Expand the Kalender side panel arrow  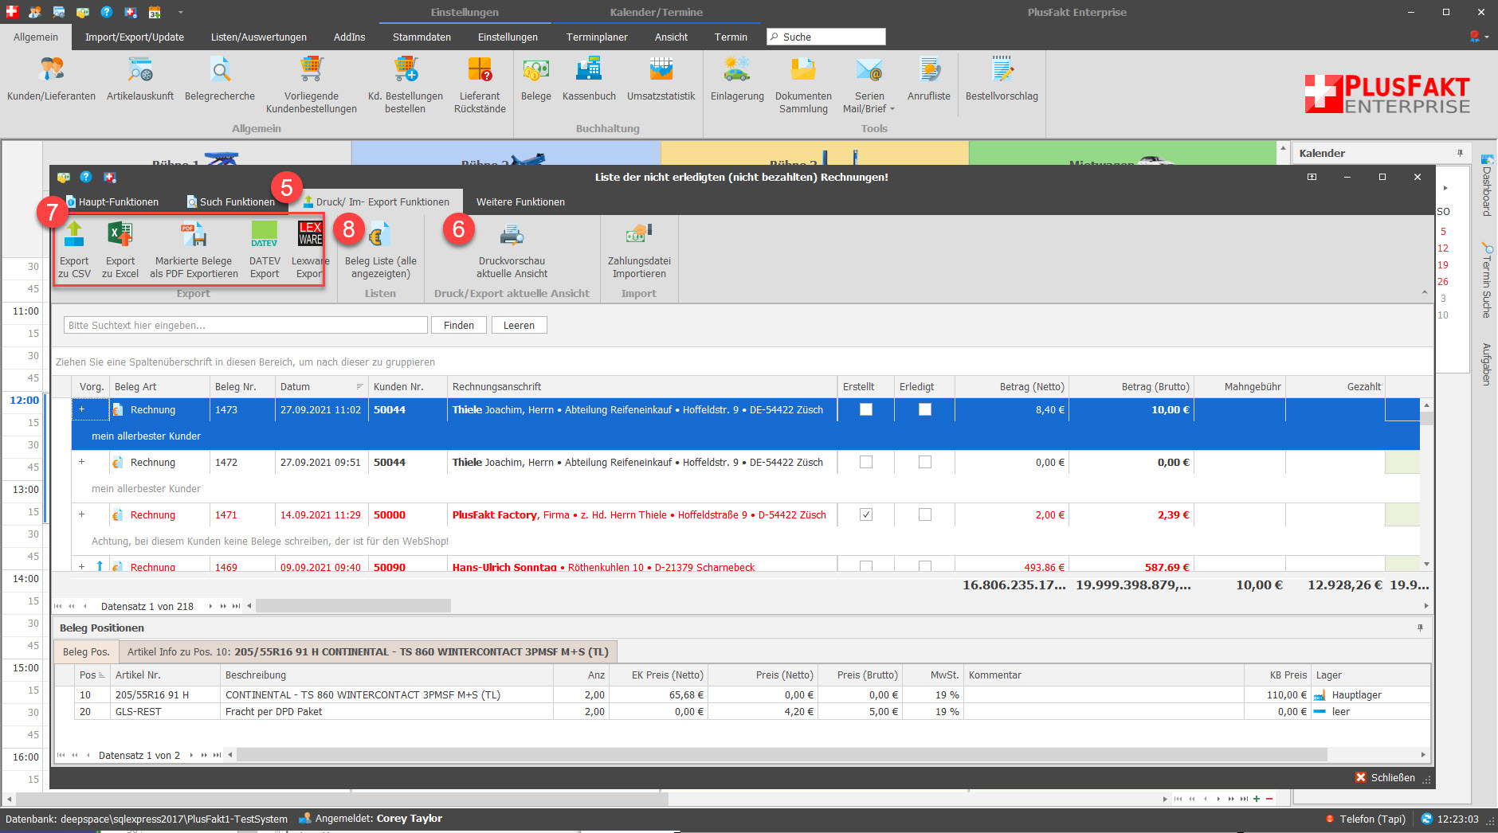(1445, 188)
